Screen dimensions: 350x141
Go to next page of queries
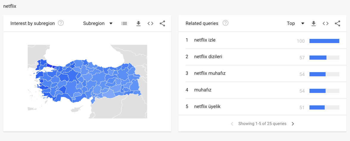pyautogui.click(x=293, y=124)
